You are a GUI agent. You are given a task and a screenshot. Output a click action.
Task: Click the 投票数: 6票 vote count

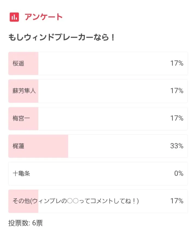coord(26,223)
